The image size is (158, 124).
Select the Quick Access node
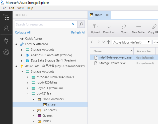pos(34,38)
